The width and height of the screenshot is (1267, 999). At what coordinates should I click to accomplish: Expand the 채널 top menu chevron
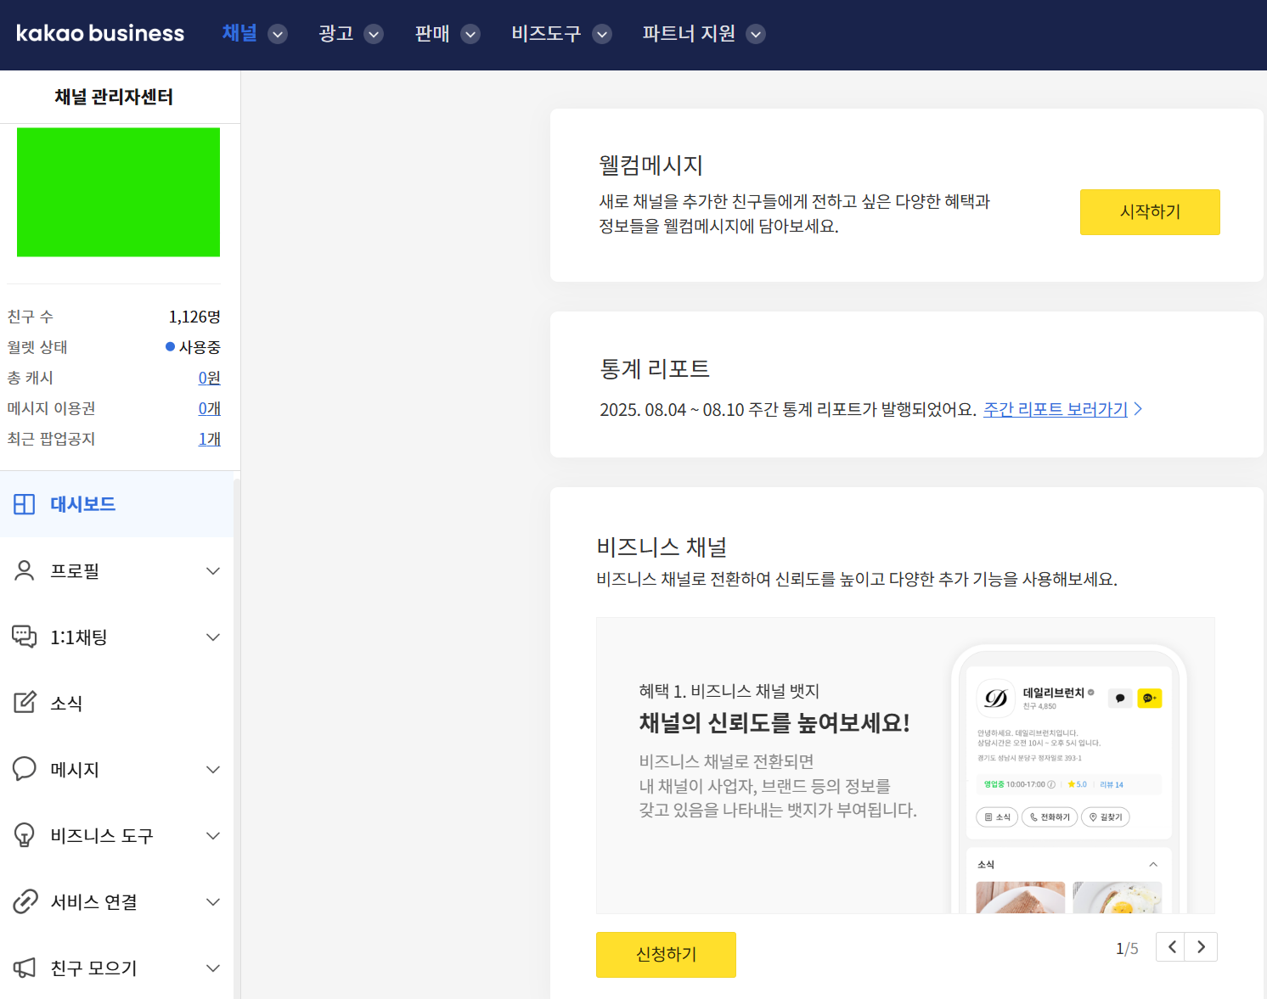pos(278,34)
